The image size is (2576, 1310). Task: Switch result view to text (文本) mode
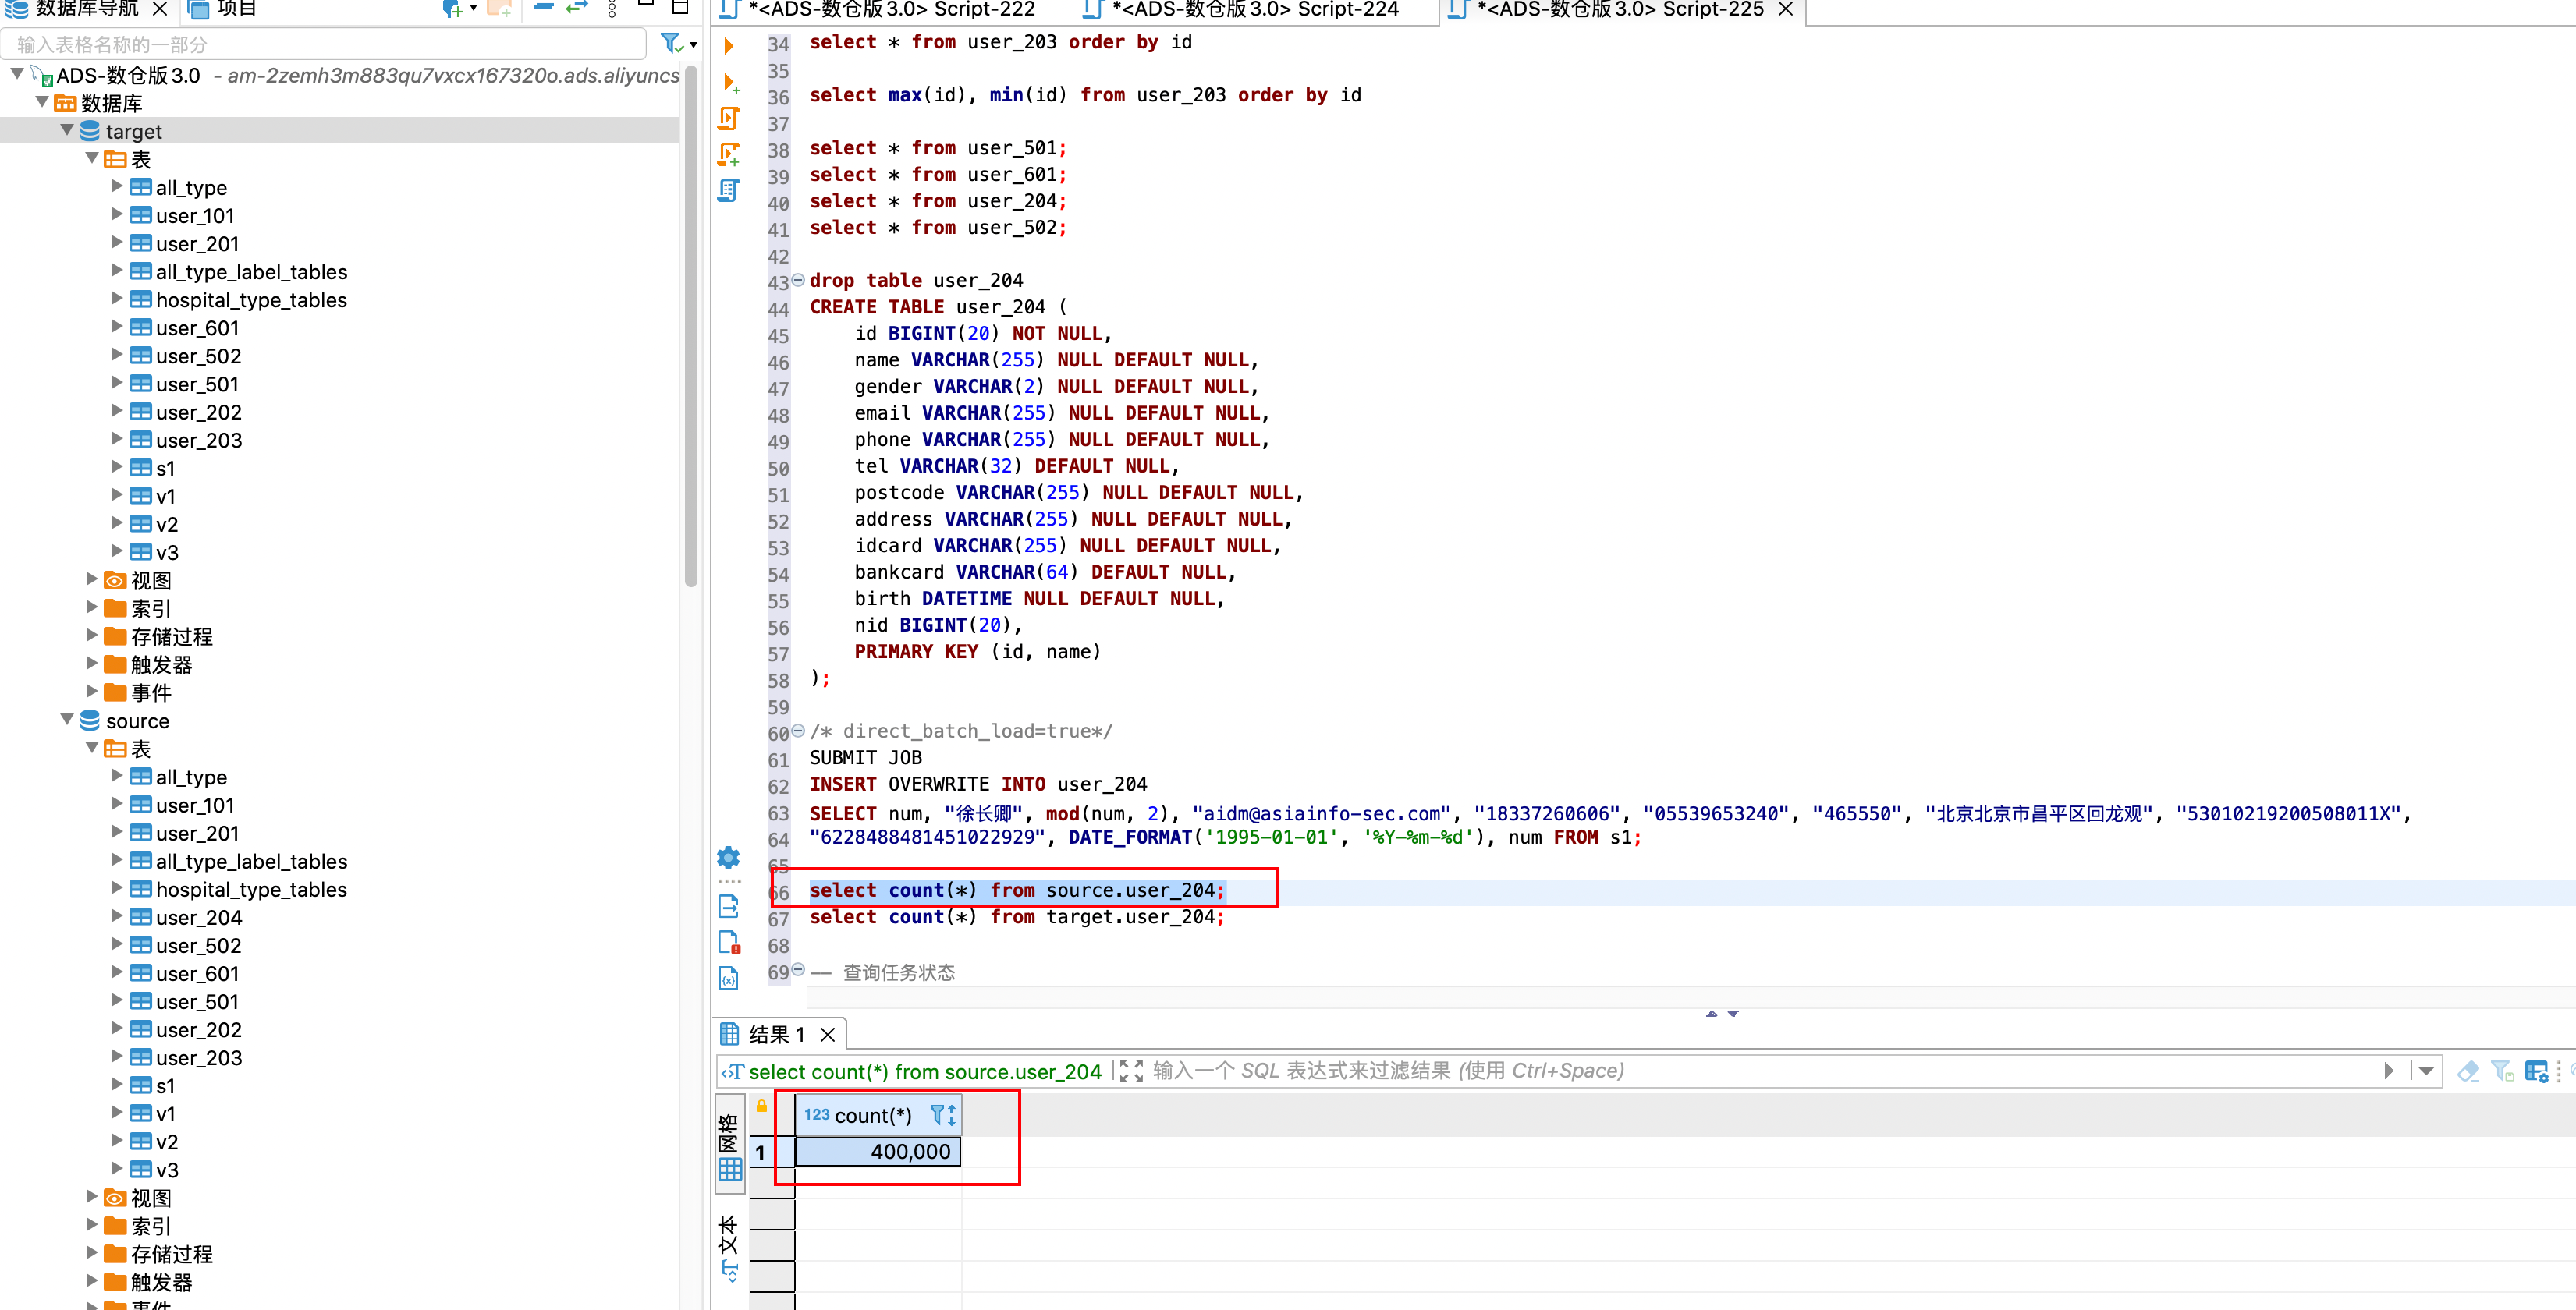pos(729,1247)
